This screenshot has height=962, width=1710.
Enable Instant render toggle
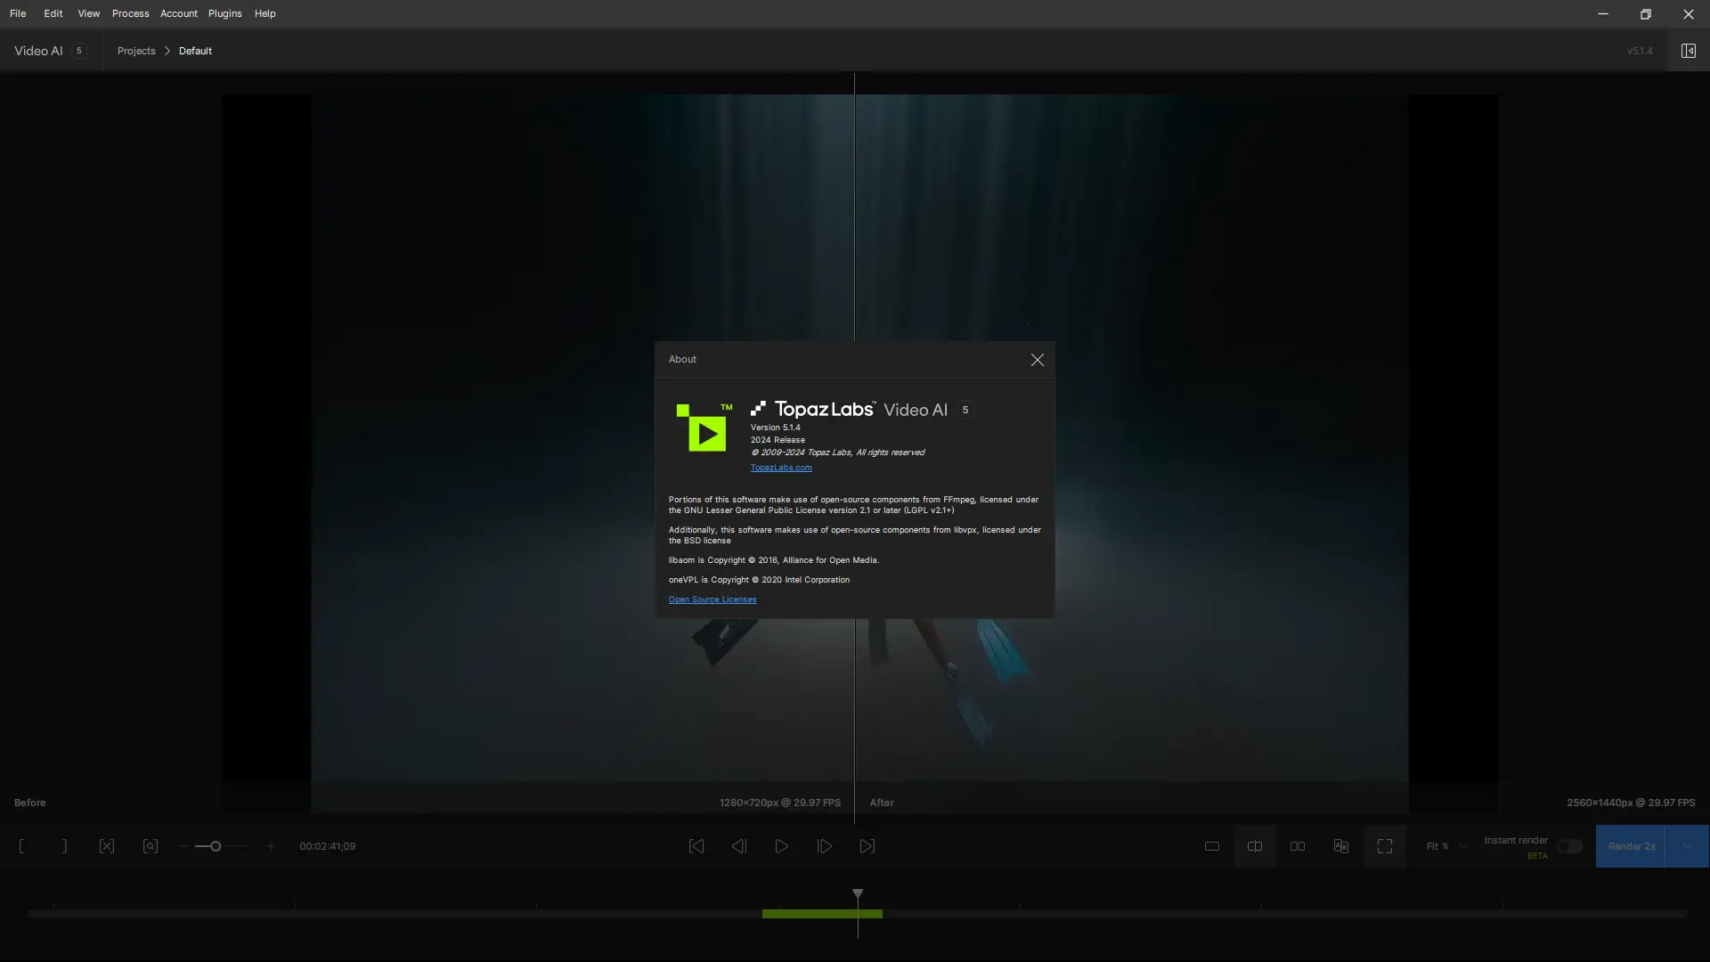pyautogui.click(x=1569, y=846)
